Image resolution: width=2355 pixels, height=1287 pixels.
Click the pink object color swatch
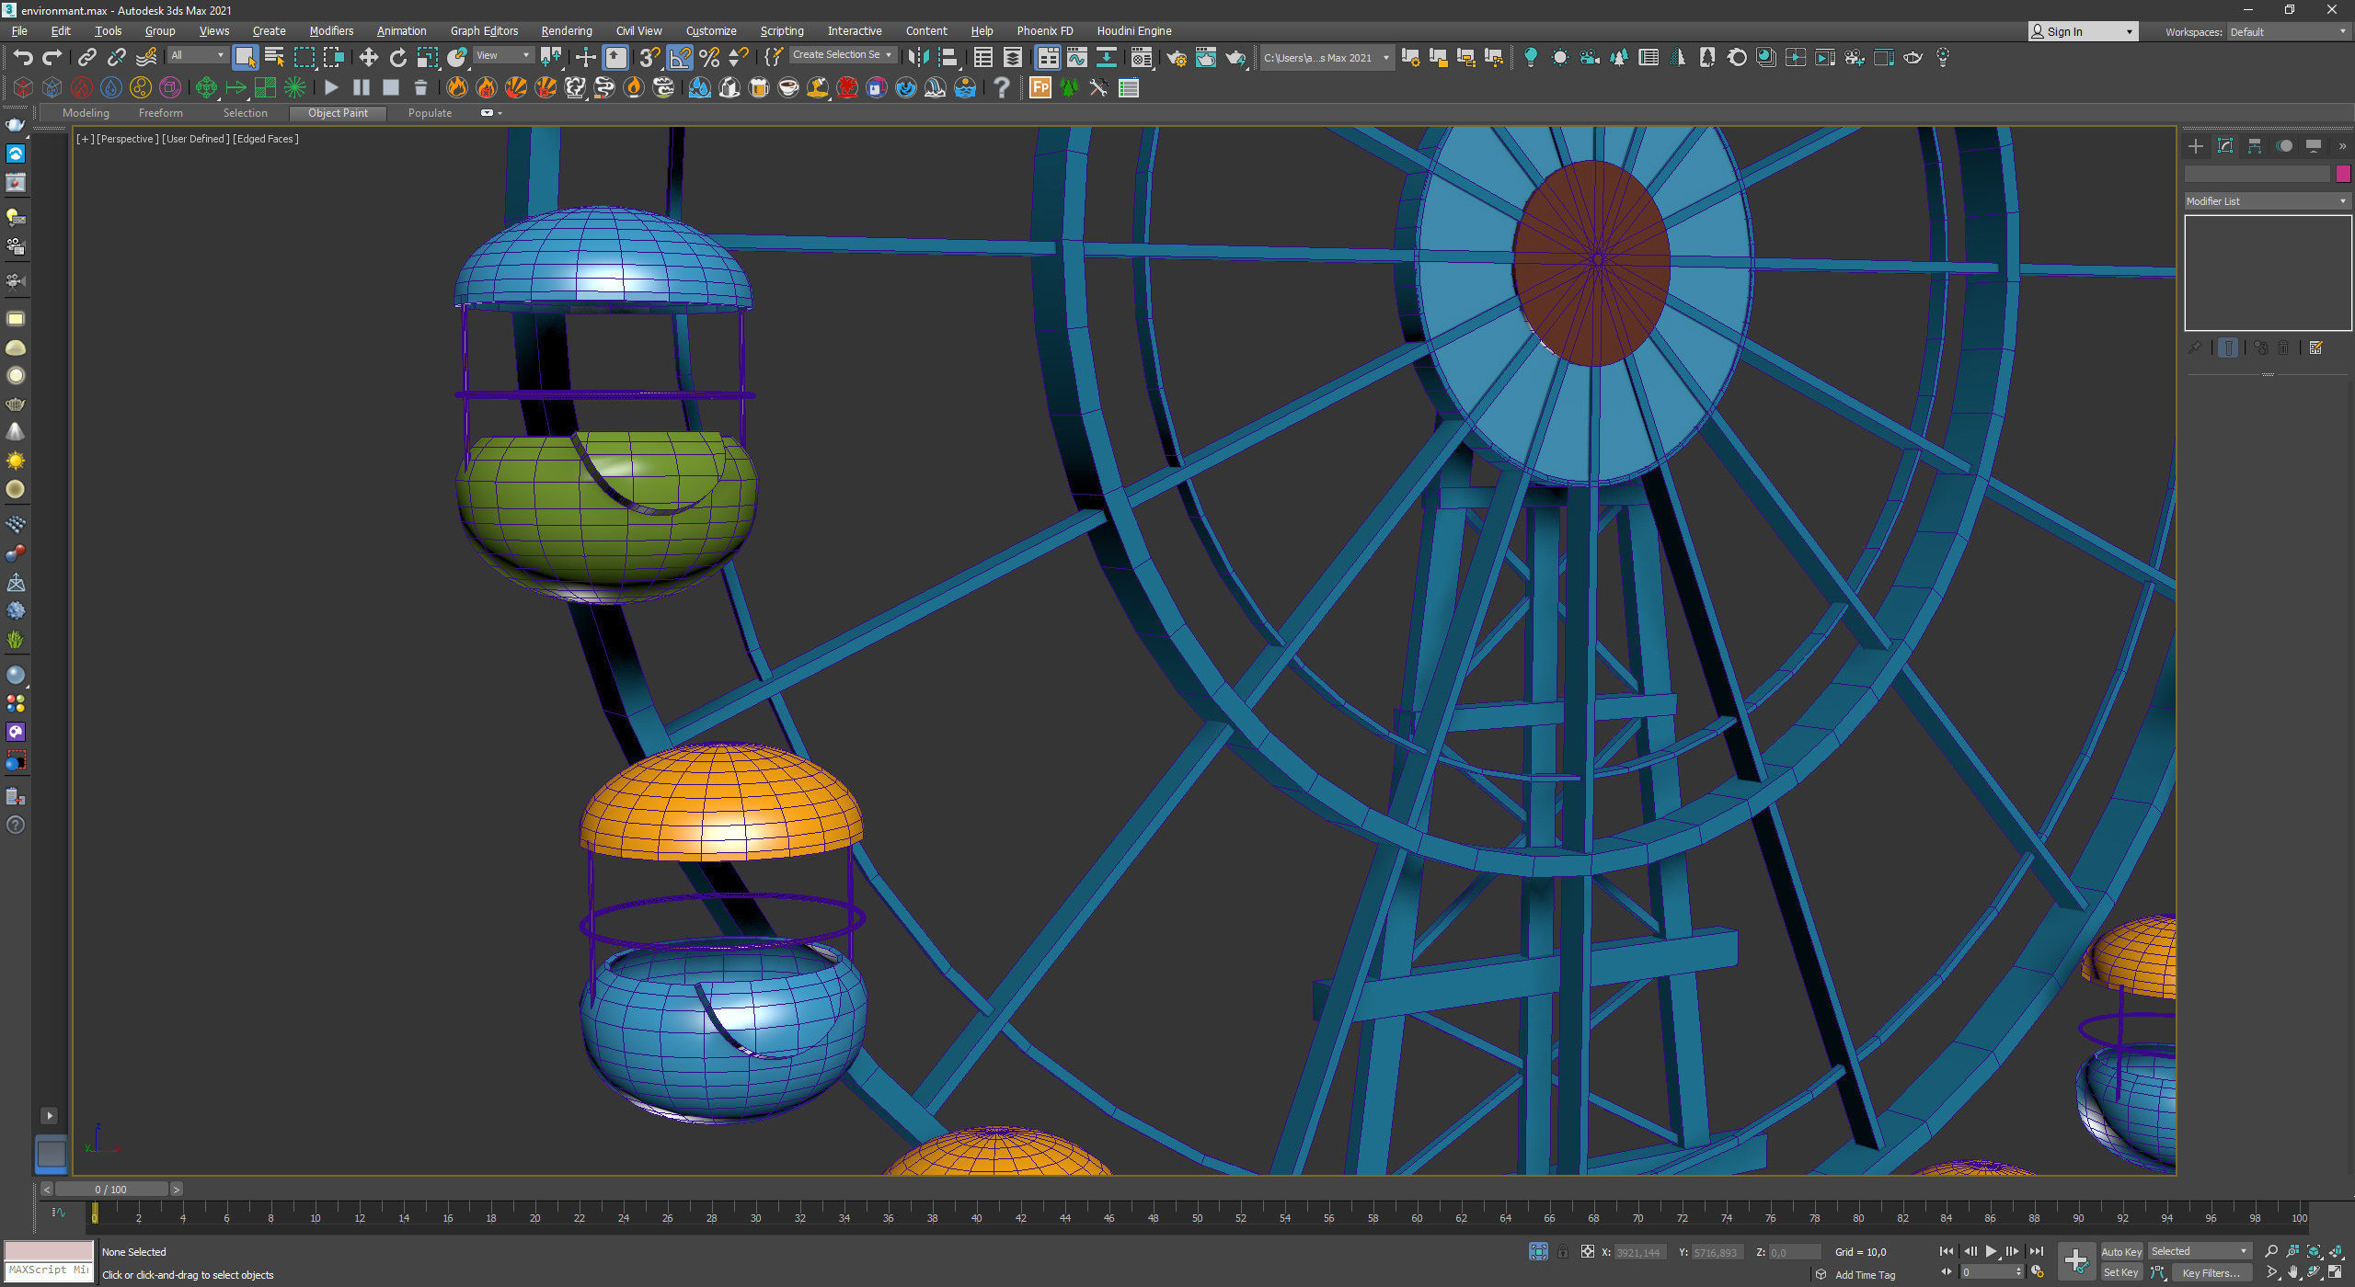2342,174
